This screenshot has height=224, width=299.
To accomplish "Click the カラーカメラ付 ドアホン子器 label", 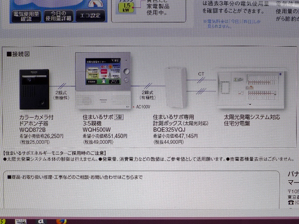I will pos(36,120).
